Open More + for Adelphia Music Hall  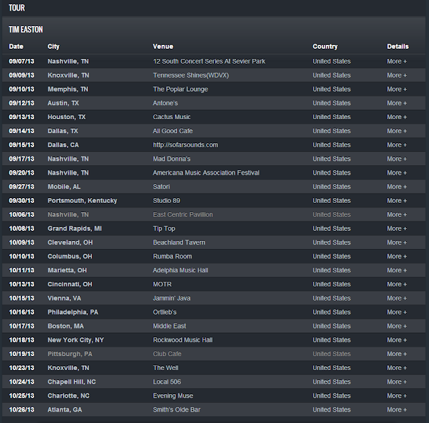click(x=397, y=270)
